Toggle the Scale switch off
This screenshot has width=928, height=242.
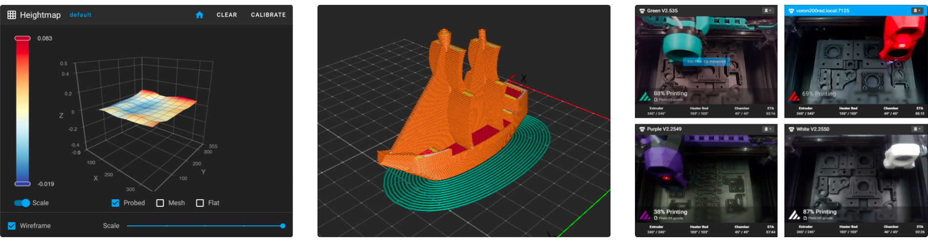tap(22, 203)
